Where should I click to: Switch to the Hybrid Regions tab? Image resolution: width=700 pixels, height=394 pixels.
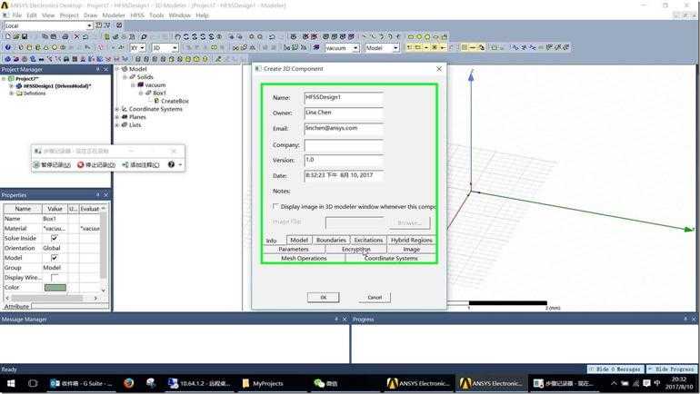pyautogui.click(x=411, y=240)
